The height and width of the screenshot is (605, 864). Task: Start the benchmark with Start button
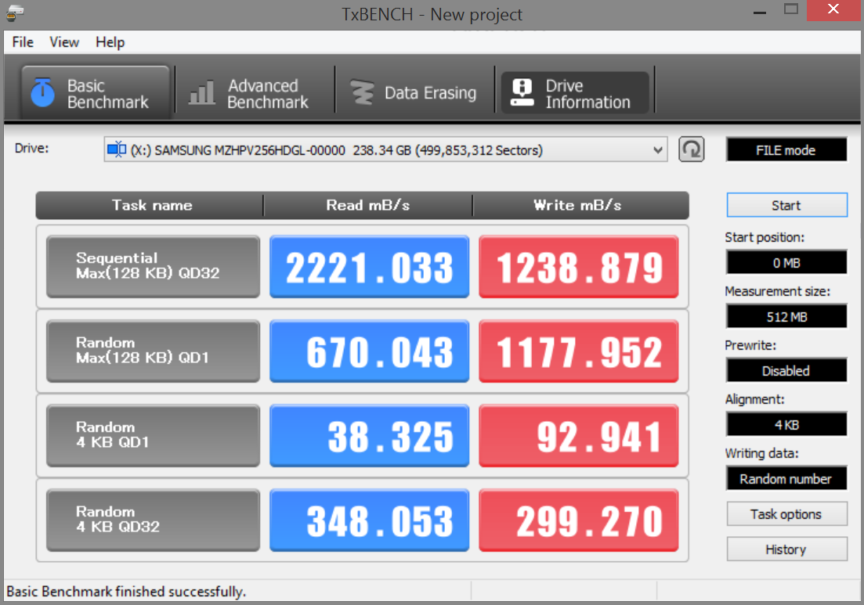tap(786, 205)
